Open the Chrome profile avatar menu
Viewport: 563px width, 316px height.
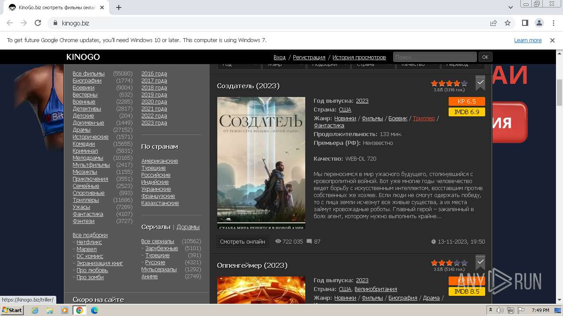539,23
